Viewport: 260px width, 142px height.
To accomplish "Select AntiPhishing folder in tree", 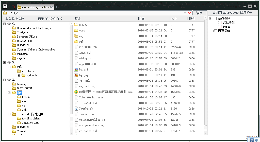I will tap(31, 118).
